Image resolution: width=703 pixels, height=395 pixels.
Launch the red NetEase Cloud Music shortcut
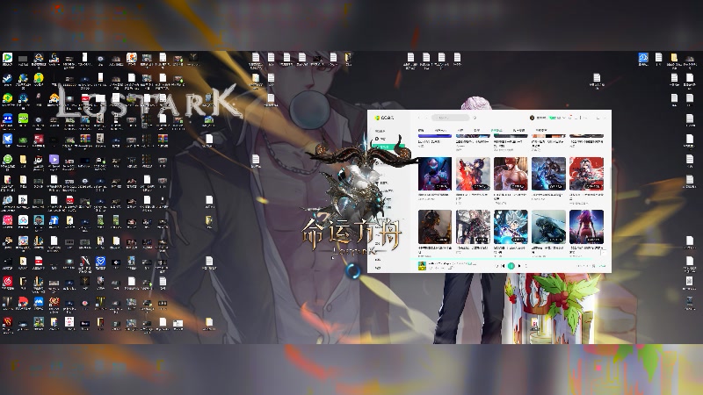click(7, 281)
